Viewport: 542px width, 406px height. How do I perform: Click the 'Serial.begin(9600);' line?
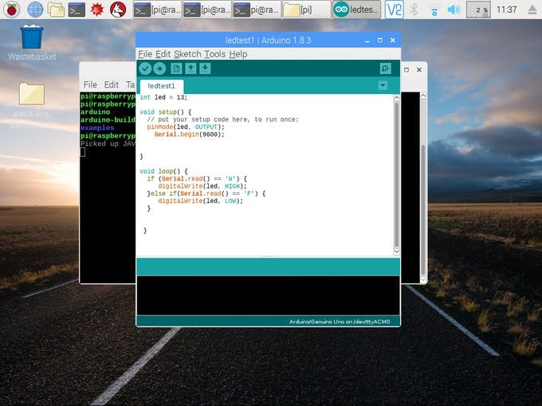190,135
